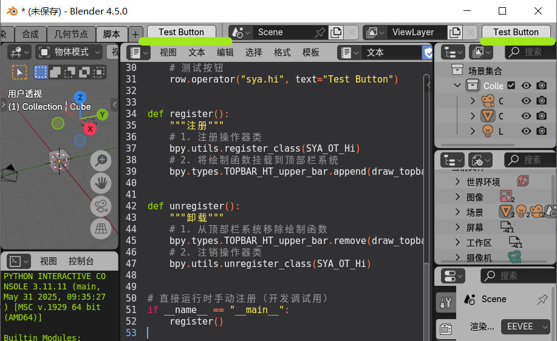This screenshot has width=557, height=341.
Task: Toggle render visibility for the light object
Action: pyautogui.click(x=541, y=131)
